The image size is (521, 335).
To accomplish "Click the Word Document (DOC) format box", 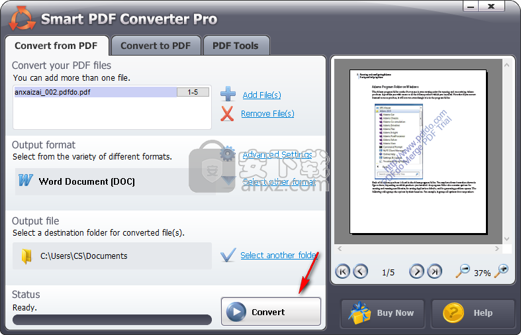I will 115,181.
